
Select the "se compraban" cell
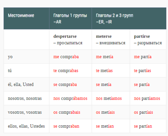70,126
